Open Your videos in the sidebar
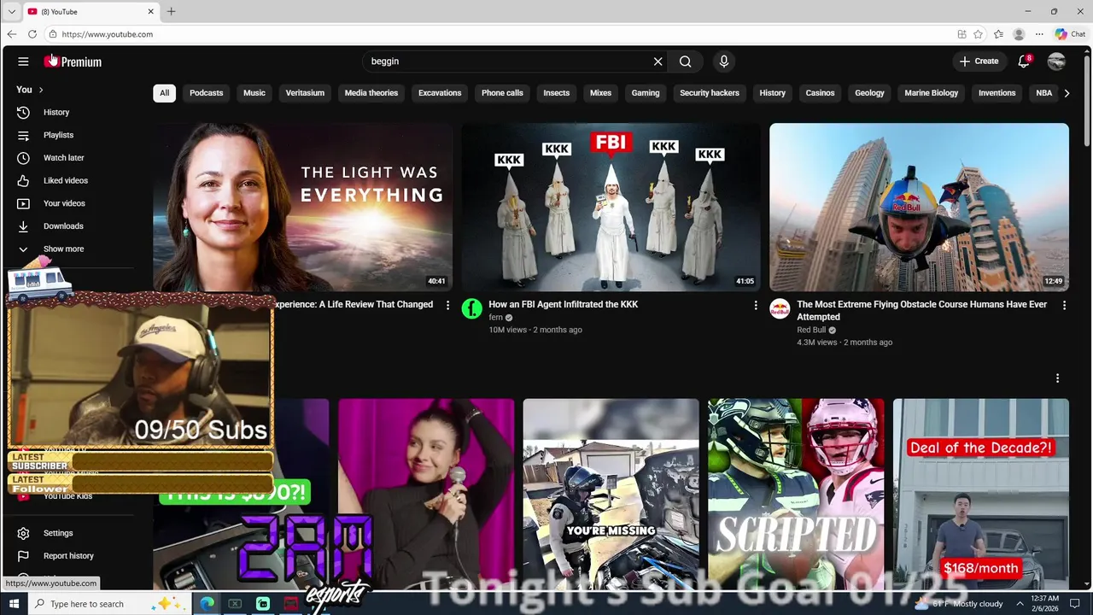This screenshot has height=615, width=1093. pyautogui.click(x=64, y=203)
